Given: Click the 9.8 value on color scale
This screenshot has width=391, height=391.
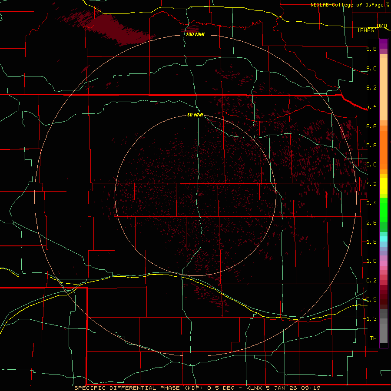Looking at the screenshot, I should click(x=371, y=49).
